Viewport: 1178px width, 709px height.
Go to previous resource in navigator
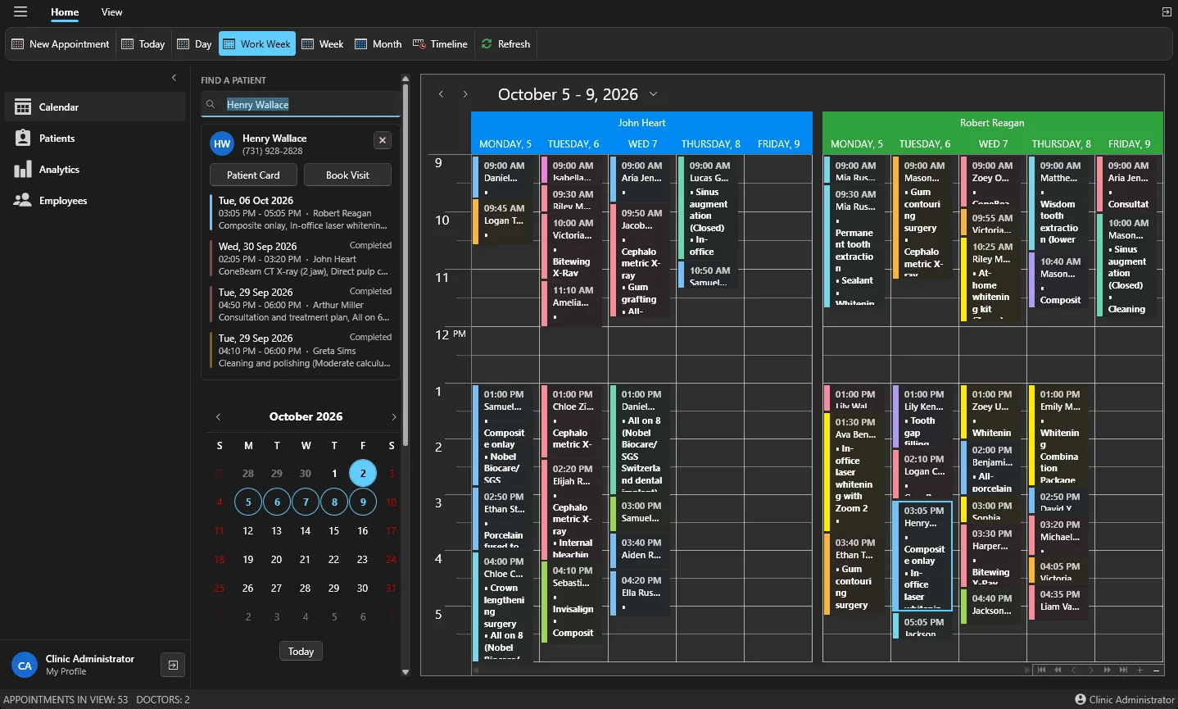click(1074, 670)
